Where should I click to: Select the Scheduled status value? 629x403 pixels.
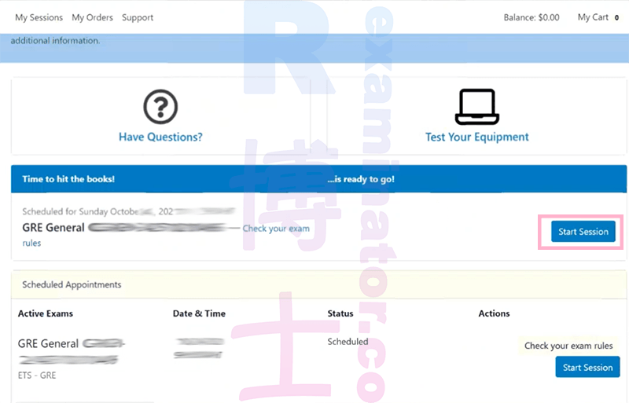(348, 342)
